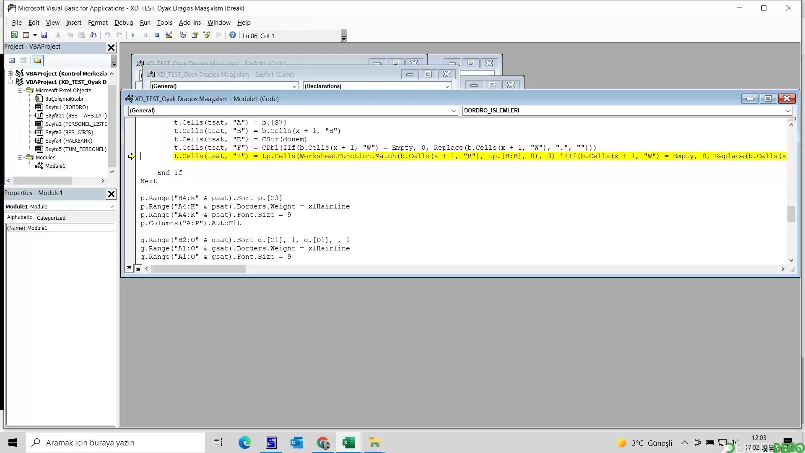Collapse Microsoft Excel Objects folder
Image resolution: width=805 pixels, height=453 pixels.
20,90
